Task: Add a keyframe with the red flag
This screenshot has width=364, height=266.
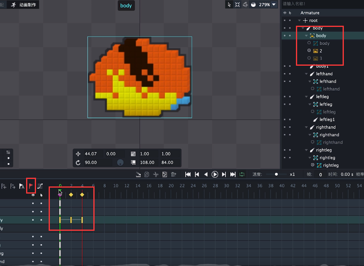Action: coord(30,186)
